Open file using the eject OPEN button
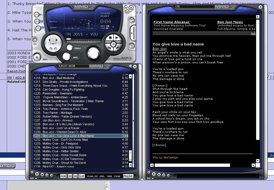The width and height of the screenshot is (274, 190). pyautogui.click(x=37, y=57)
